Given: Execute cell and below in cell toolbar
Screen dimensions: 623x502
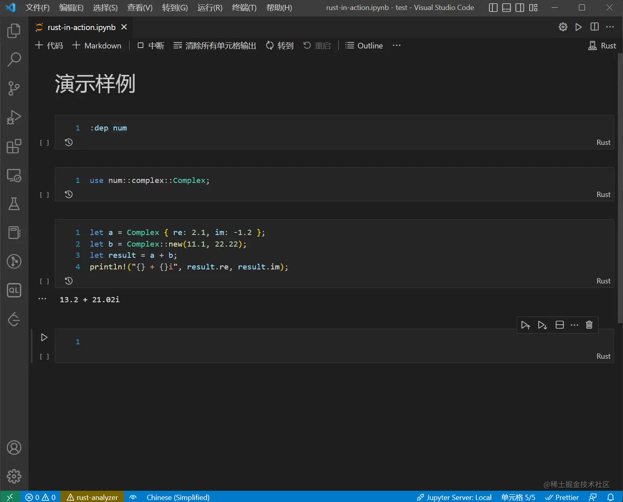Looking at the screenshot, I should coord(542,325).
